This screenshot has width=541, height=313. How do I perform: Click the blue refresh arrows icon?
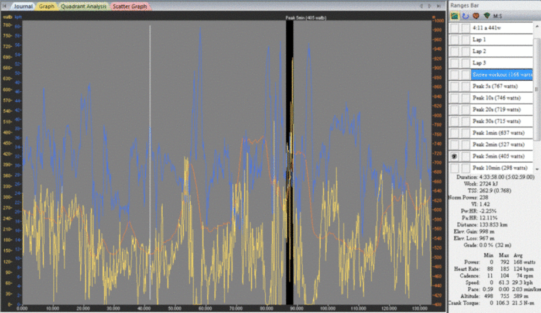pos(464,15)
